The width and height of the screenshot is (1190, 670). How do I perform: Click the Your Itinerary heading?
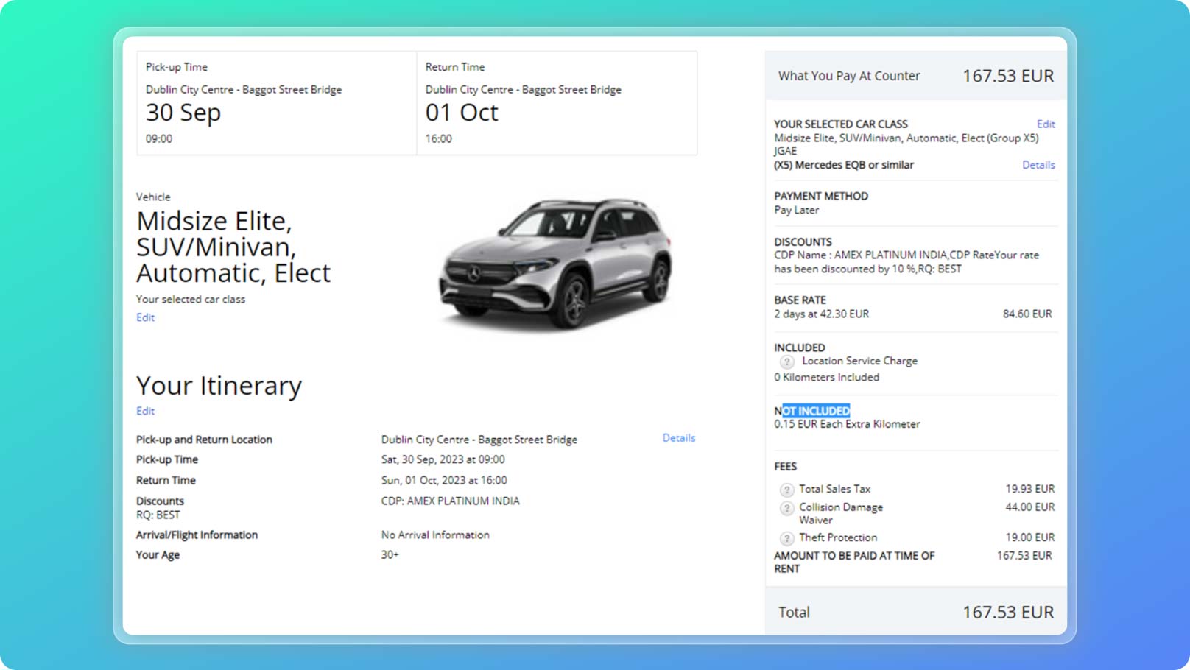pyautogui.click(x=219, y=386)
